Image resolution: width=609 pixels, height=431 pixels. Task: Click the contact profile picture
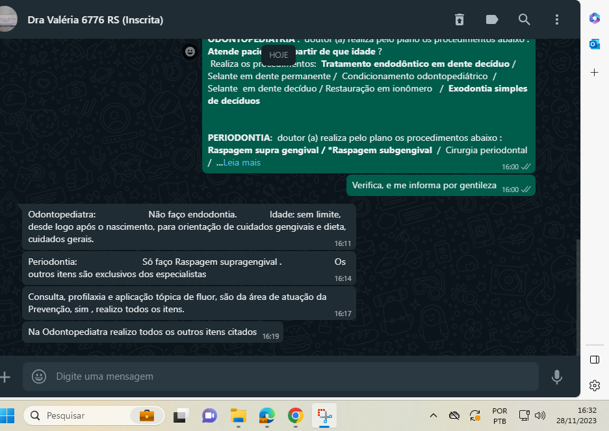6,19
